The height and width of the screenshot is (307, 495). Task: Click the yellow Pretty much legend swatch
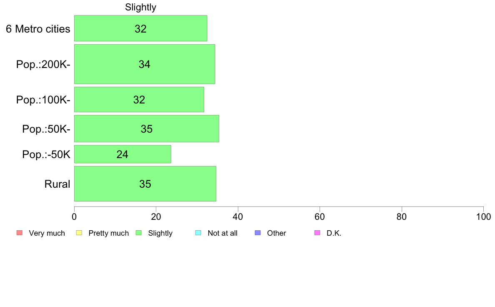(x=79, y=233)
